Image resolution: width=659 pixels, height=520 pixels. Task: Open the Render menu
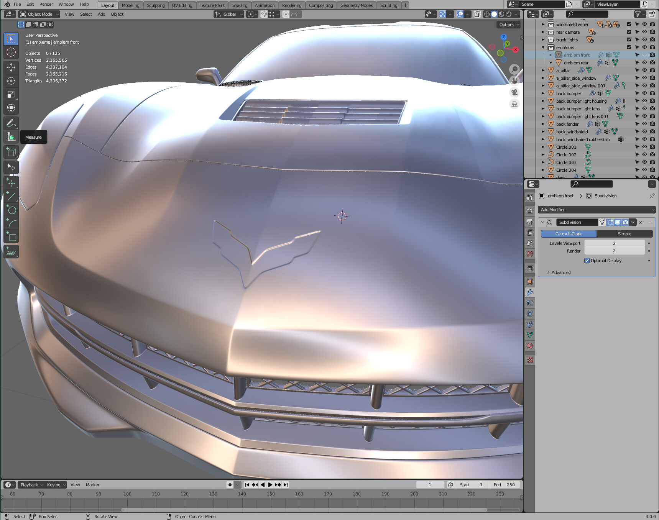click(46, 4)
